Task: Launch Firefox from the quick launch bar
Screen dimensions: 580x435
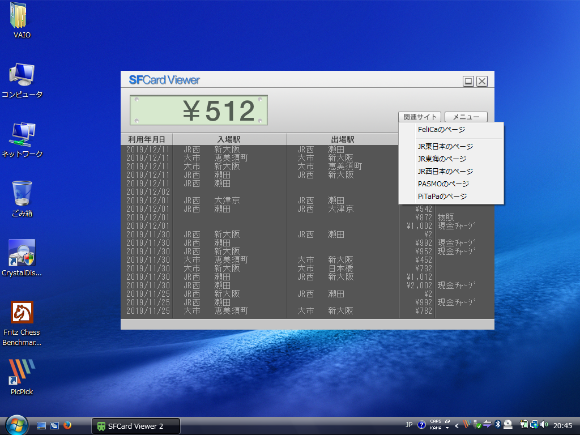Action: click(x=67, y=425)
